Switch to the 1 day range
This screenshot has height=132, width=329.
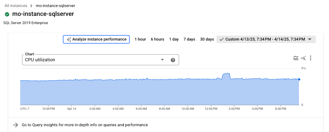pyautogui.click(x=174, y=39)
